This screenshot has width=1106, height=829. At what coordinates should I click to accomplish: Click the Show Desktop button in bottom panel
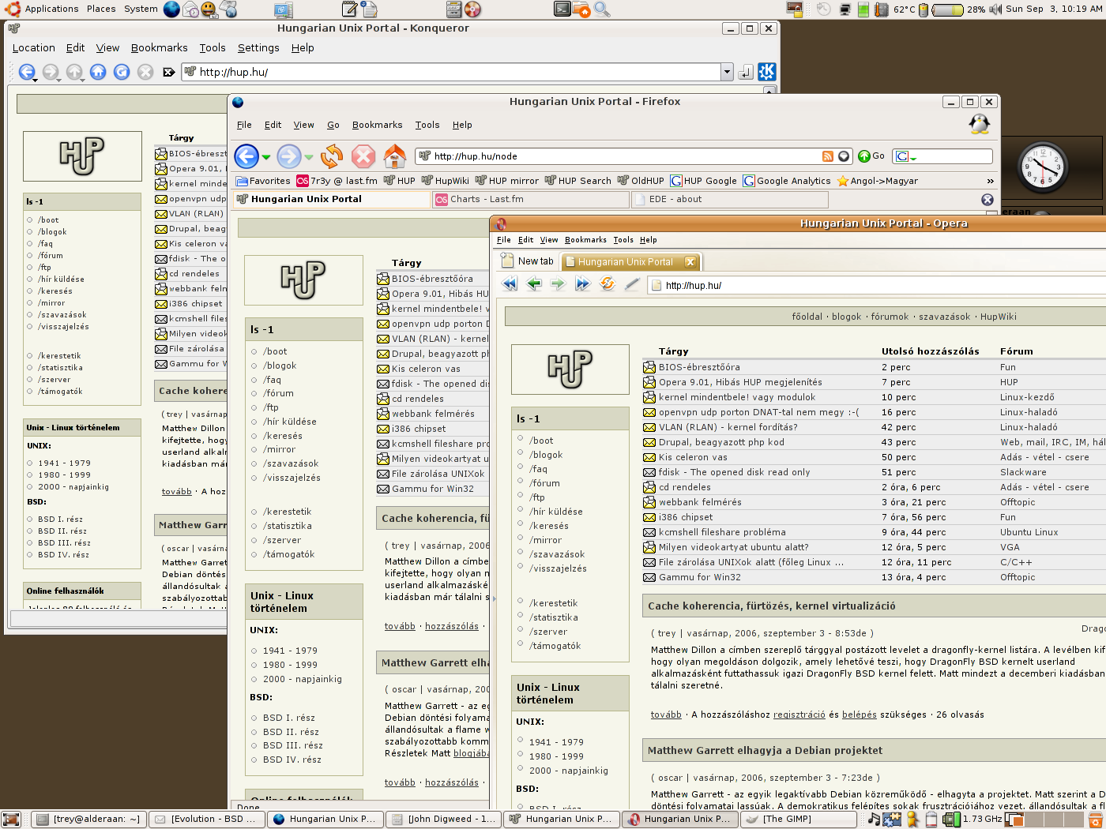coord(9,820)
